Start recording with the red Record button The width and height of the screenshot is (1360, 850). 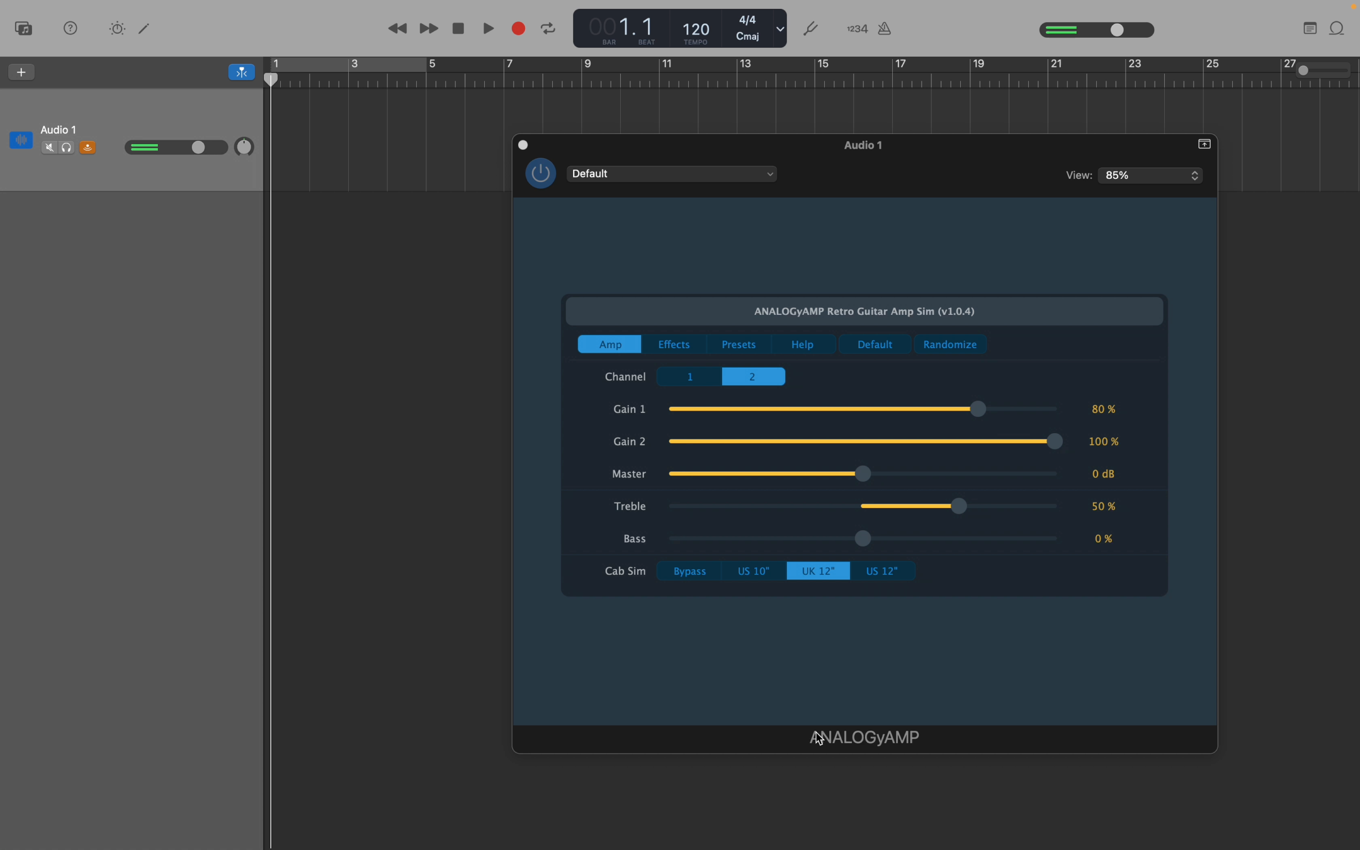tap(518, 29)
